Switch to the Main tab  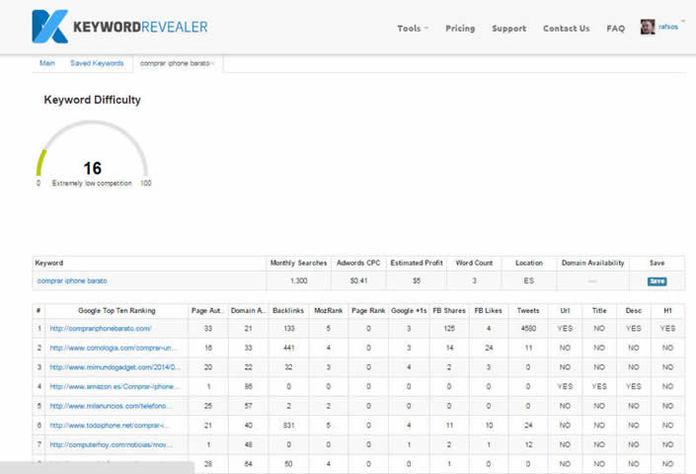point(47,63)
